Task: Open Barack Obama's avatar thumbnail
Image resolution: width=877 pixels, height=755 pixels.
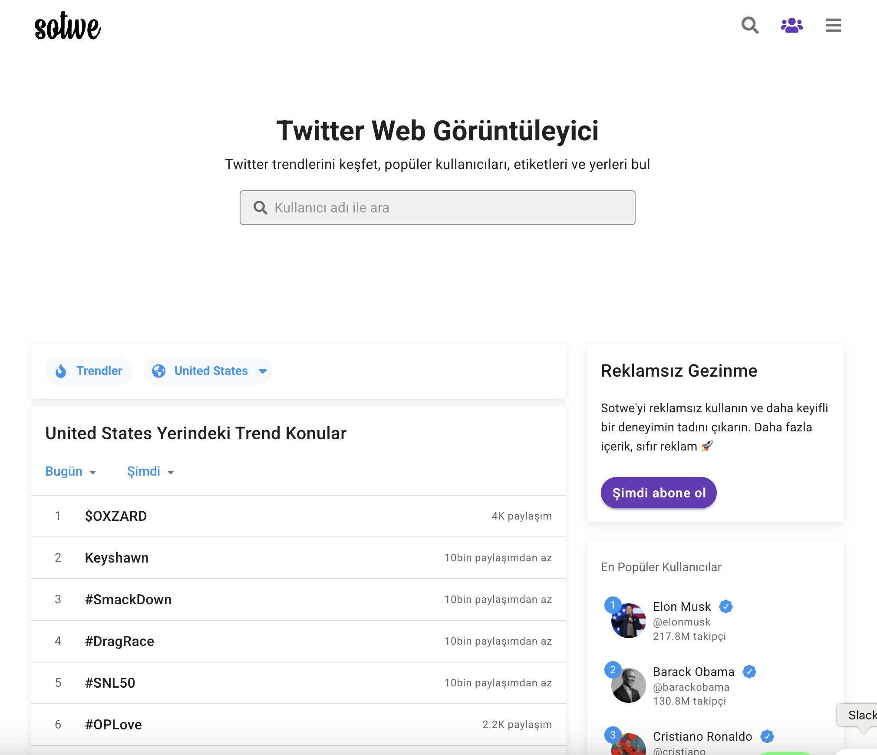Action: (628, 685)
